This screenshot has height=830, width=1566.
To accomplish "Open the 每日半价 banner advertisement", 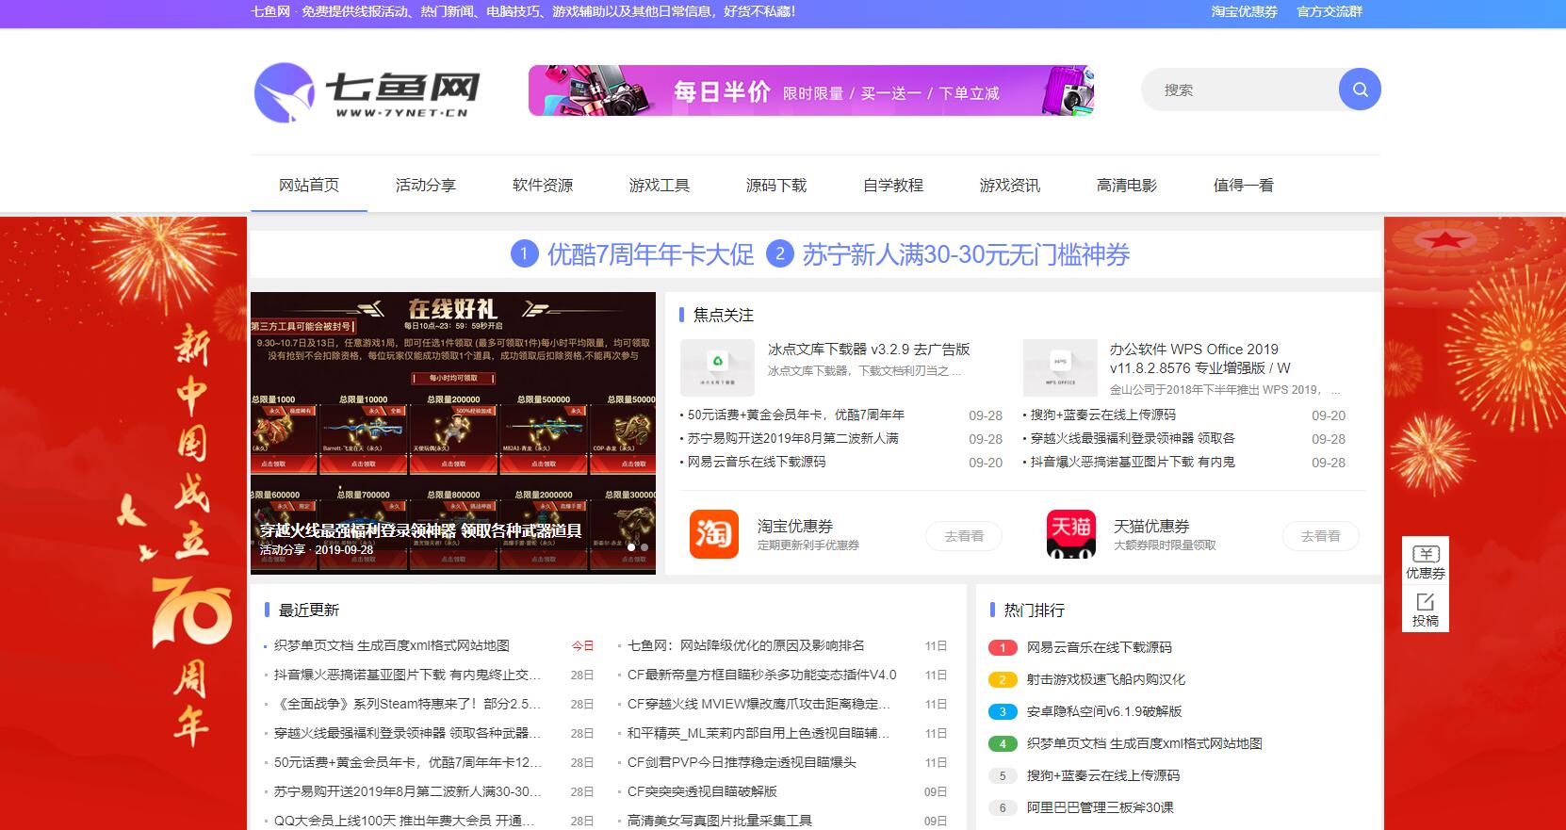I will coord(810,90).
